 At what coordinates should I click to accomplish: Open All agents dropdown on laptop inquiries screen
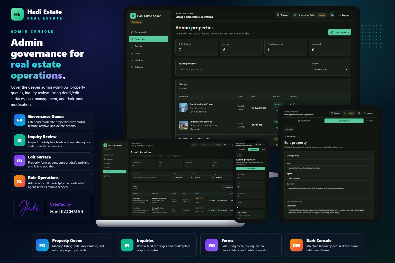coord(224,177)
